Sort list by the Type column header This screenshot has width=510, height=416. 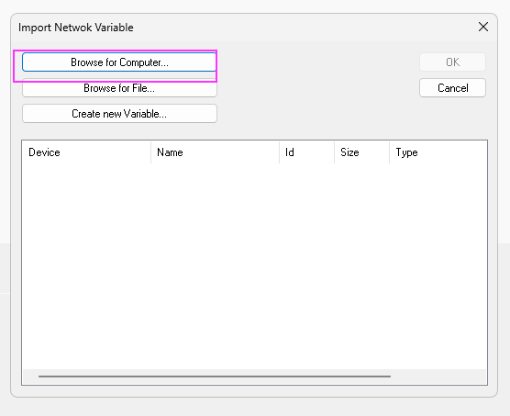[438, 152]
